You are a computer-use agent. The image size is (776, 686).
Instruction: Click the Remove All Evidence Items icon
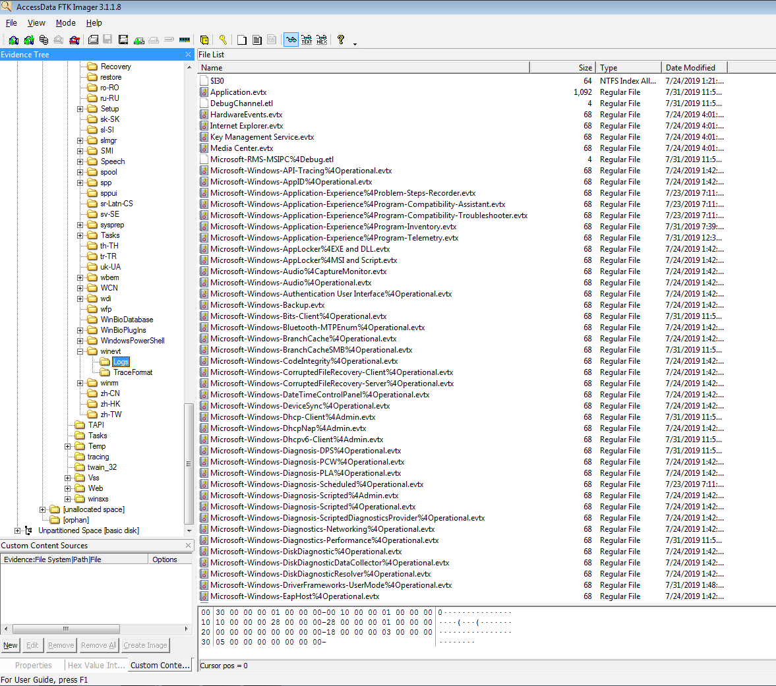coord(75,40)
